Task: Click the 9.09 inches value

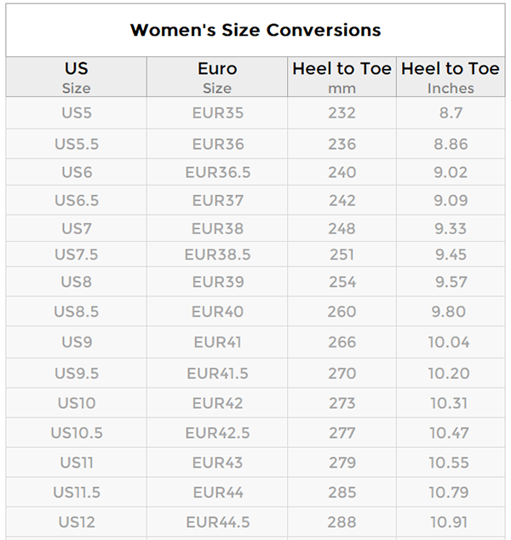Action: (x=451, y=200)
